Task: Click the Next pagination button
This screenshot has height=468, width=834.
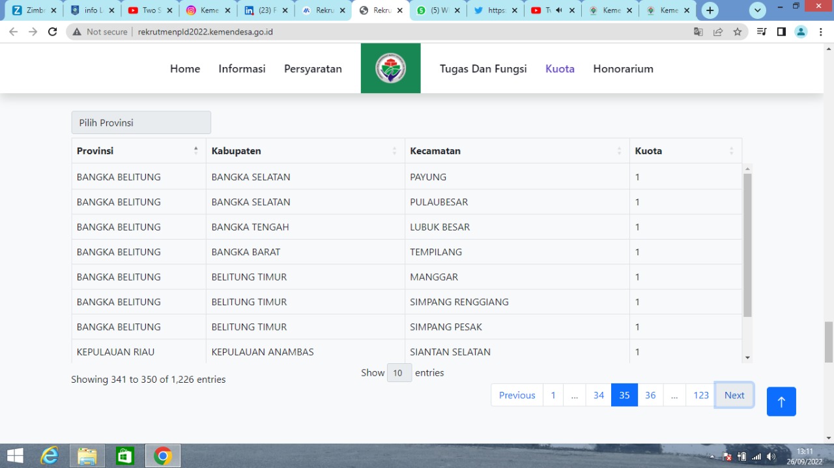Action: pyautogui.click(x=734, y=395)
